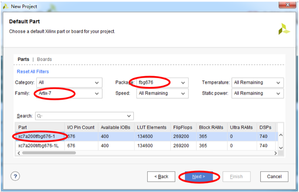Click the Back button
Screen dimensions: 299x192
tap(161, 177)
